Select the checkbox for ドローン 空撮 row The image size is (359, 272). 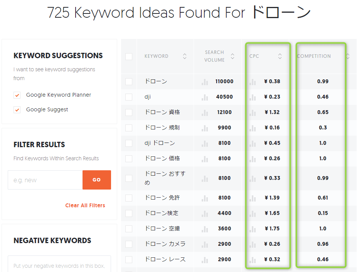129,229
